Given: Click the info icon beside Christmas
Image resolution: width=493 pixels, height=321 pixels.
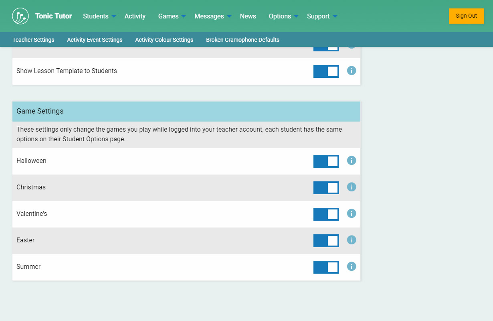Looking at the screenshot, I should [x=352, y=187].
